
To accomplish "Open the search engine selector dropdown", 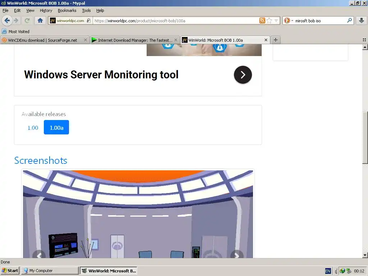I will coord(289,20).
